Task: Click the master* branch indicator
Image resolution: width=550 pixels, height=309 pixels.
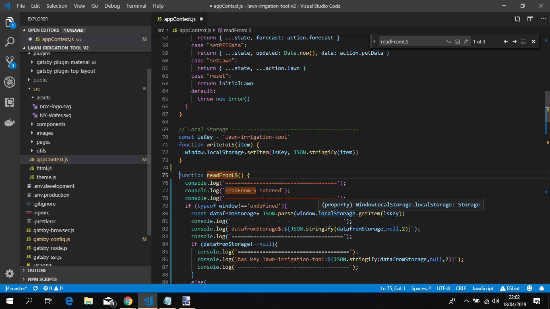Action: [16, 288]
